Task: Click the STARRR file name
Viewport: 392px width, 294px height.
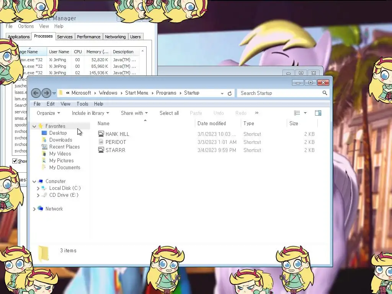Action: click(x=115, y=150)
